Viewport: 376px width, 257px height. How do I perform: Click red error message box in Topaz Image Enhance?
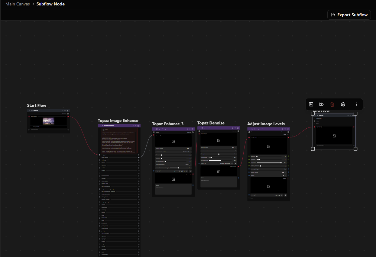point(119,140)
